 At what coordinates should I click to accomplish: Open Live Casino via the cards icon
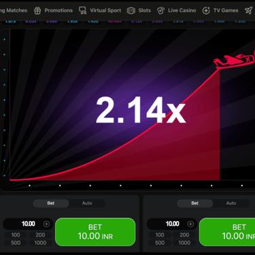click(160, 10)
